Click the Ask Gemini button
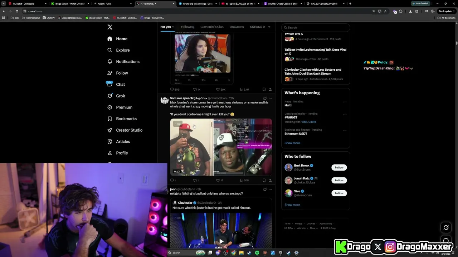 420,4
